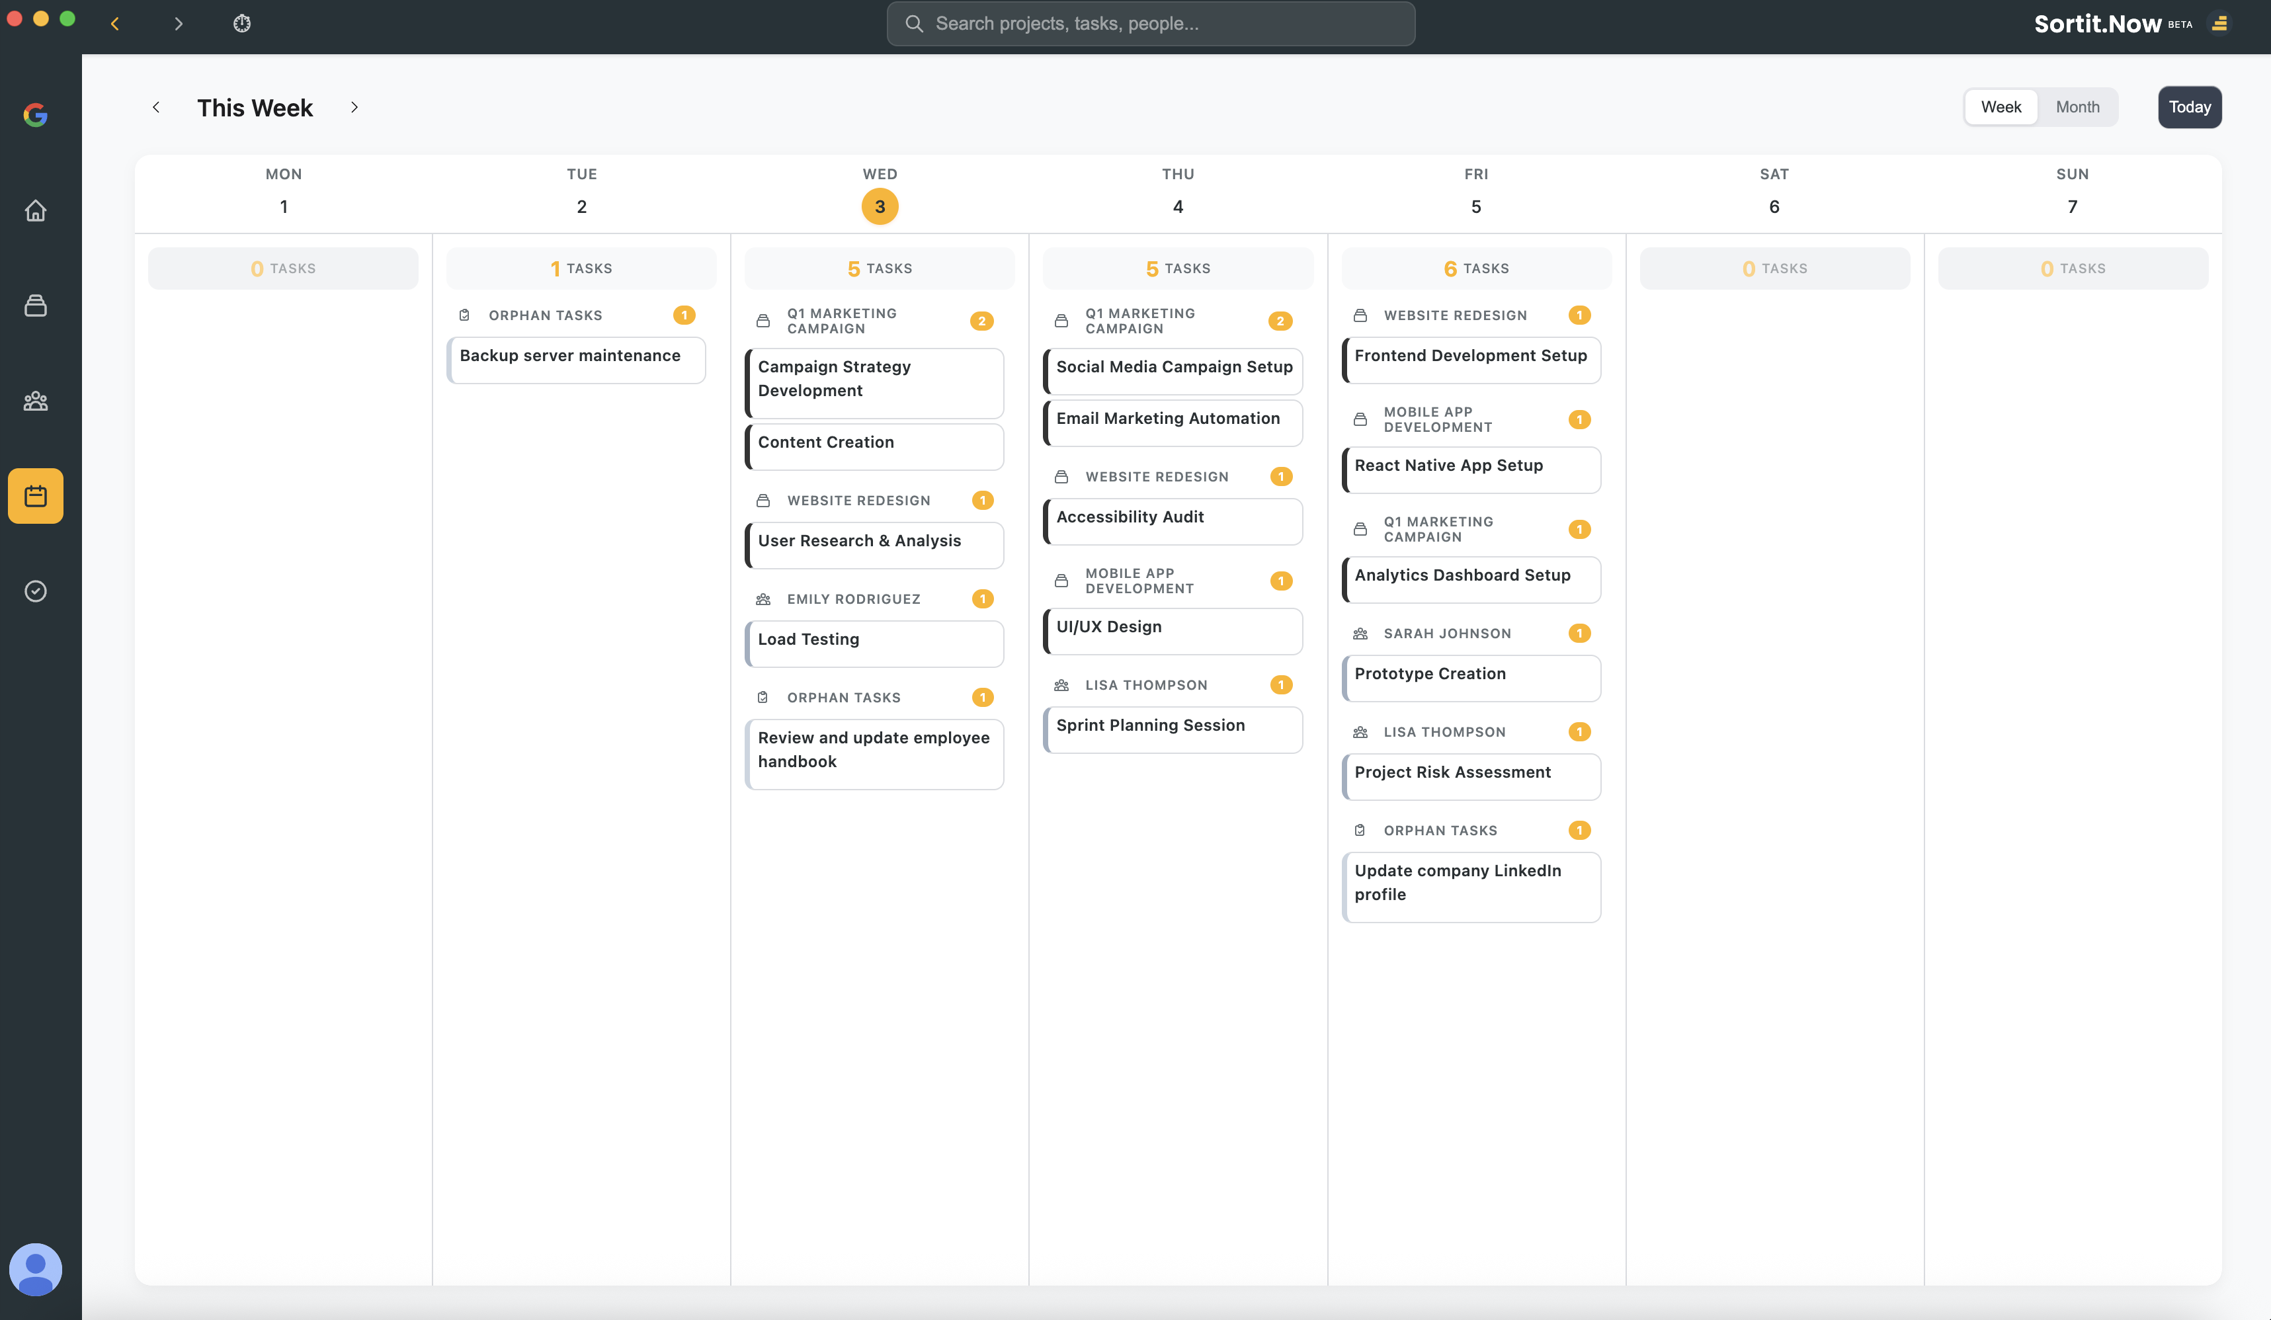The height and width of the screenshot is (1320, 2271).
Task: Focus the search projects, tasks, people field
Action: (x=1151, y=23)
